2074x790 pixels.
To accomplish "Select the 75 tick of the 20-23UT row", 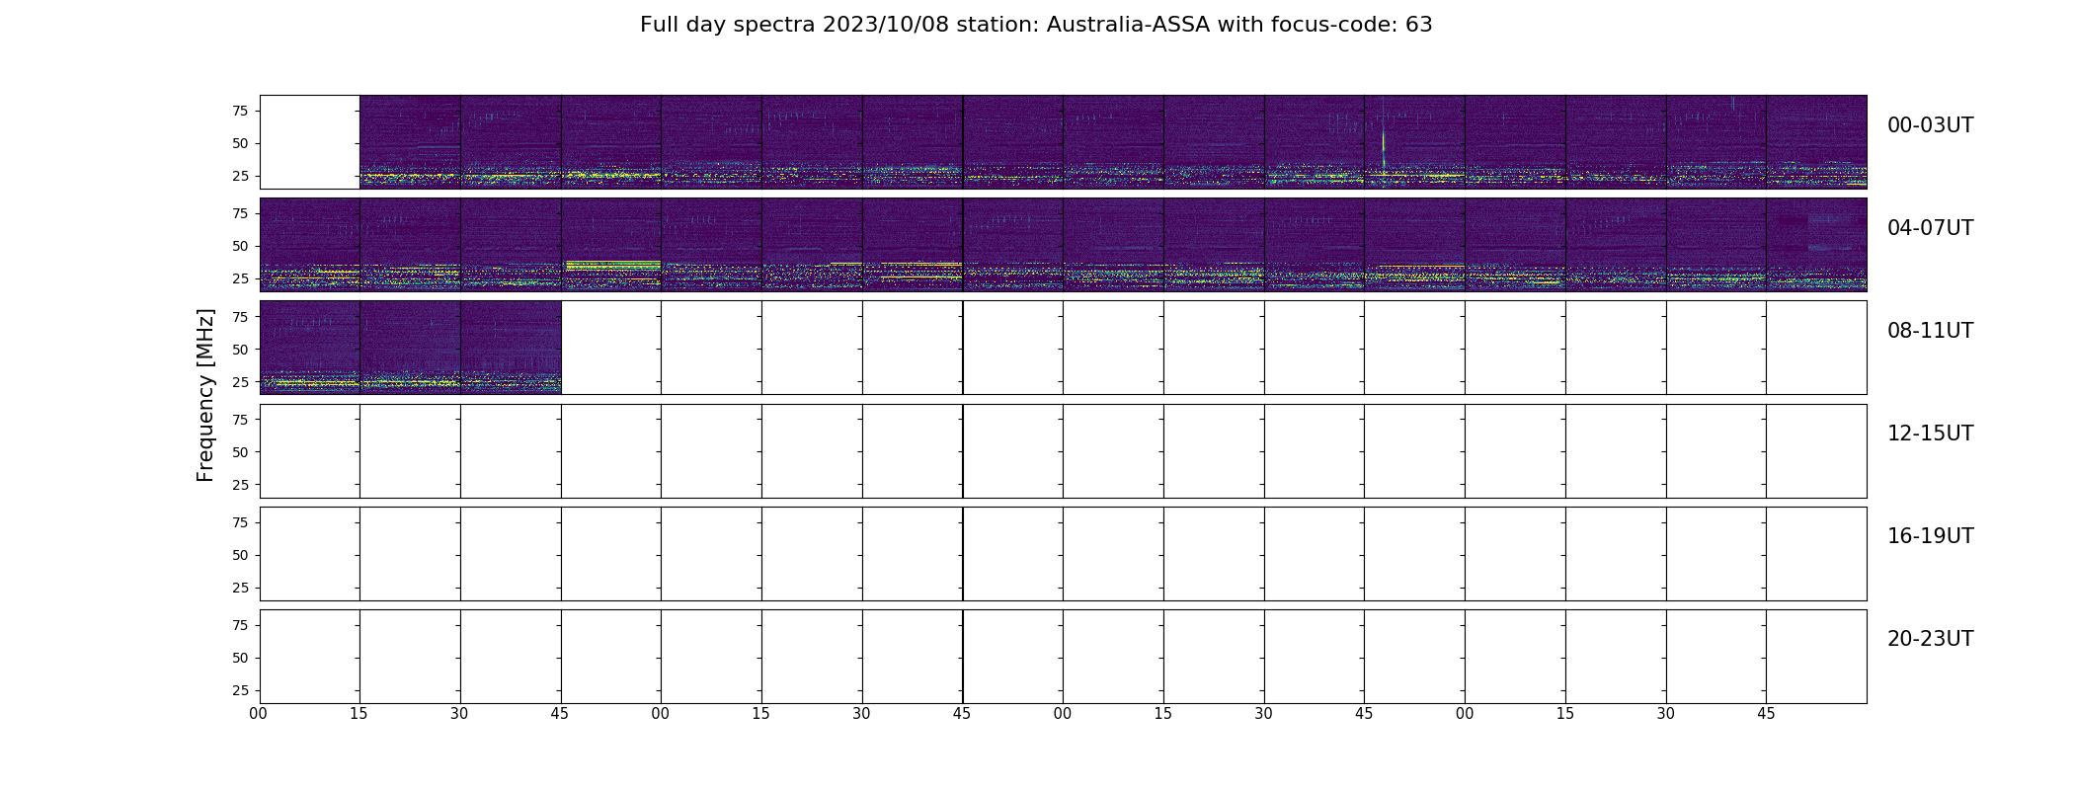I will (x=240, y=625).
